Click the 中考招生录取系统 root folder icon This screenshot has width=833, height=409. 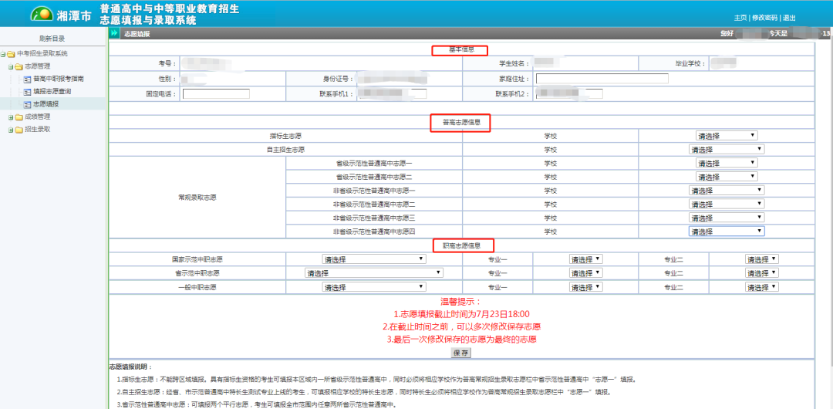click(12, 54)
